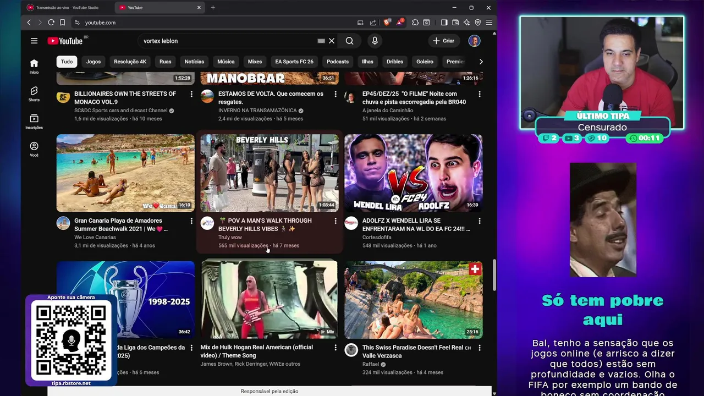Open the Brave Wallet icon
This screenshot has width=704, height=396.
[x=455, y=23]
